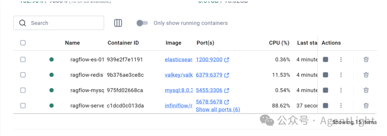Screen dimensions: 387x136
Task: Sort by the Container ID column header
Action: [x=123, y=43]
